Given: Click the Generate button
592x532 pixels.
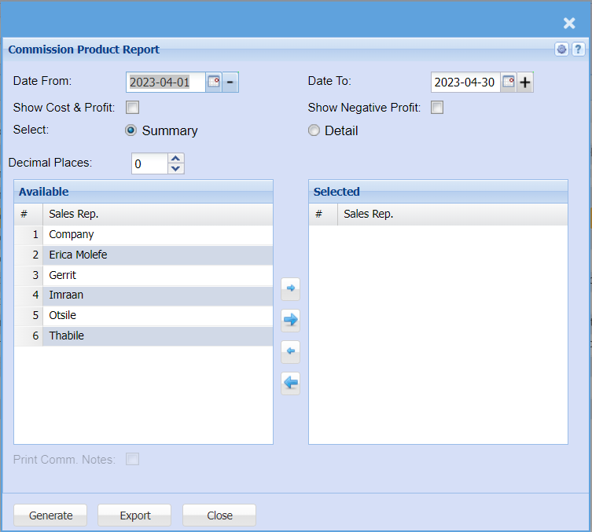Looking at the screenshot, I should tap(50, 515).
